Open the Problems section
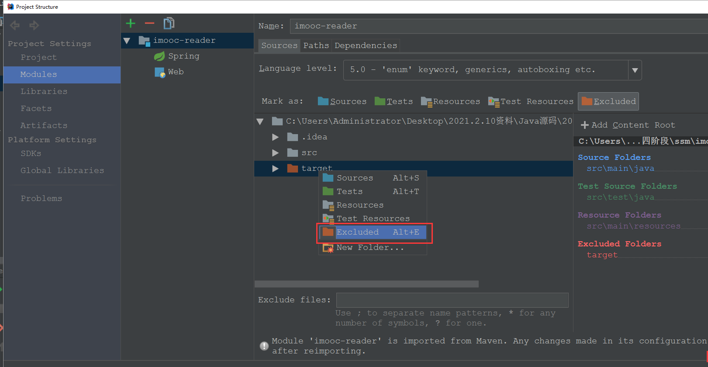Image resolution: width=708 pixels, height=367 pixels. coord(41,198)
